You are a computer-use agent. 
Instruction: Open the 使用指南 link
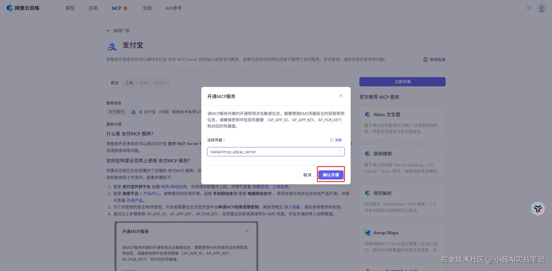coord(438,60)
